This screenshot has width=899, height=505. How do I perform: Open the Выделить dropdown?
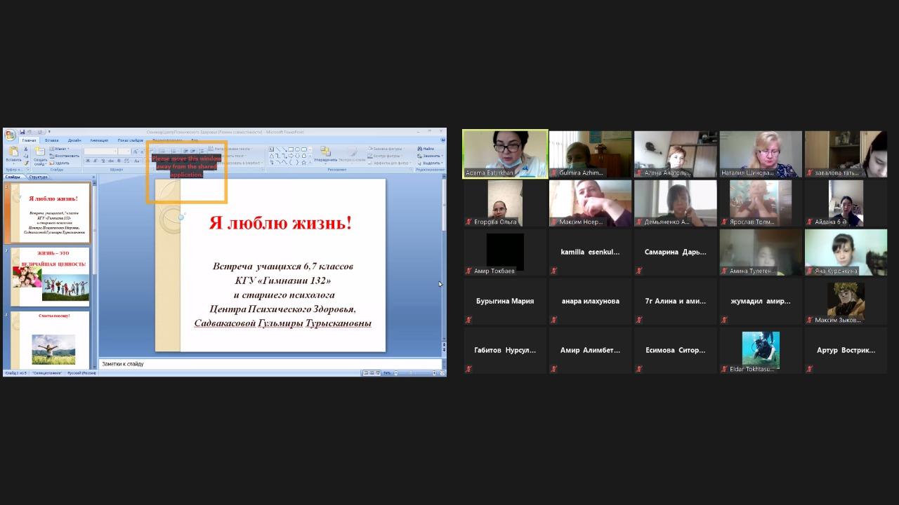pos(429,163)
